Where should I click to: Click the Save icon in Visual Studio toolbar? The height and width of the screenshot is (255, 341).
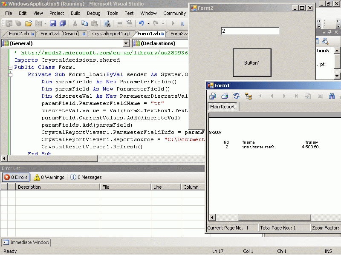[x=53, y=23]
